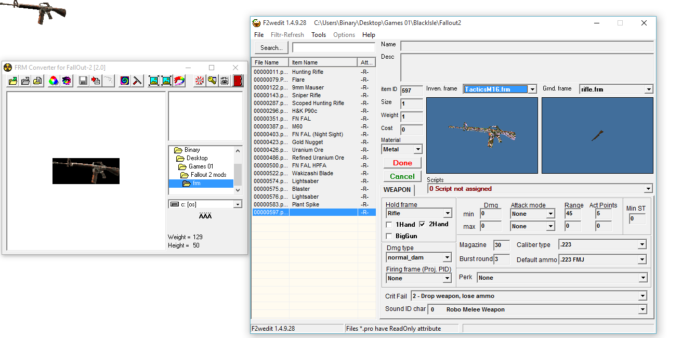Screen dimensions: 682x338
Task: Click the Search... button
Action: [271, 48]
